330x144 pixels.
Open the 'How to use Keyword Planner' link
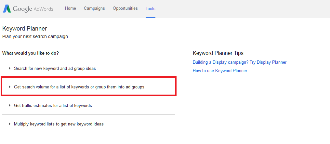click(220, 71)
